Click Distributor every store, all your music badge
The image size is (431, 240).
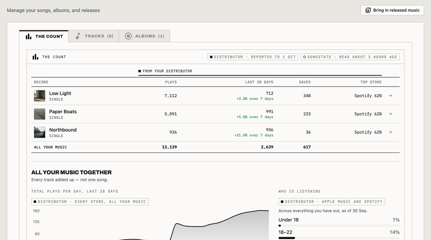point(90,202)
